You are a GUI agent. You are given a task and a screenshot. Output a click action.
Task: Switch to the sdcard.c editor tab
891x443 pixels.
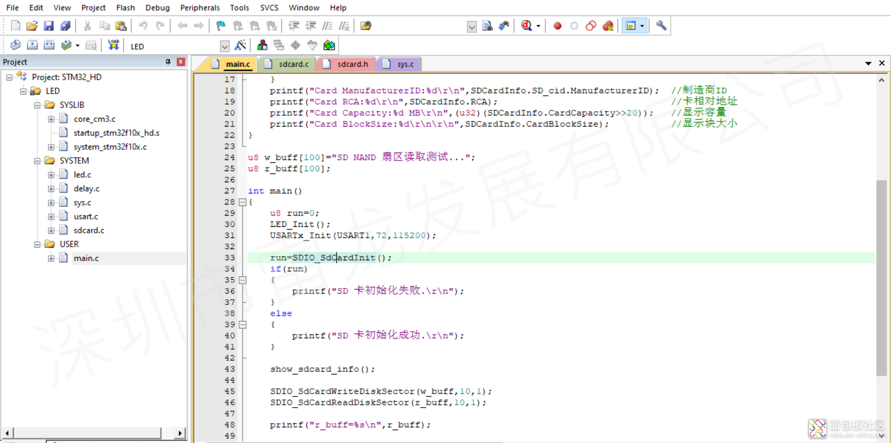click(288, 64)
